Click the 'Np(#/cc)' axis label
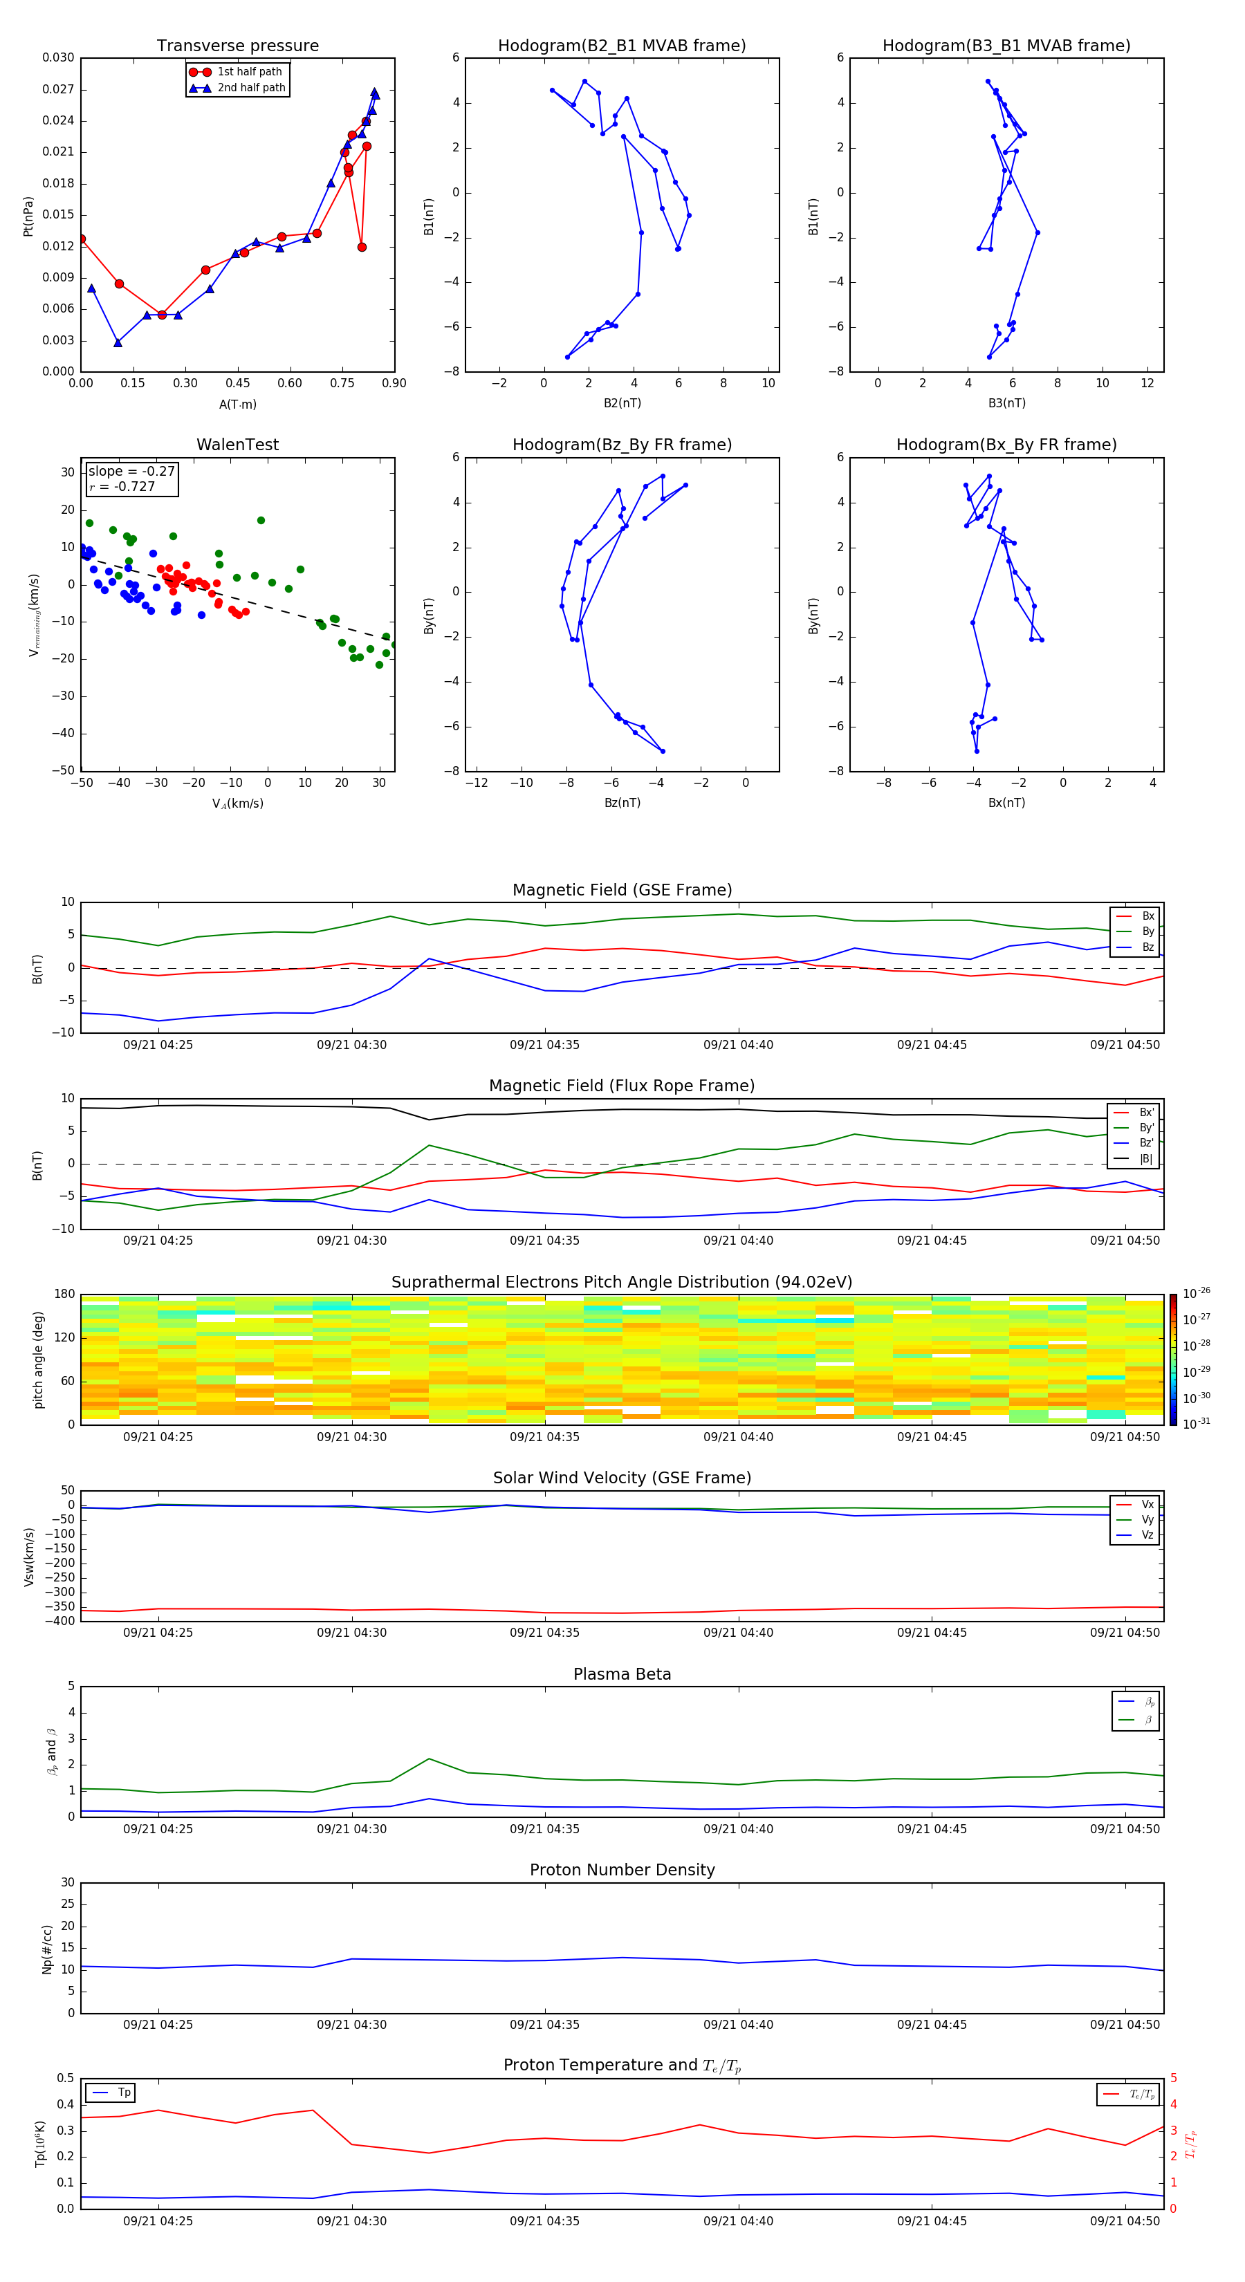Image resolution: width=1245 pixels, height=2282 pixels. [47, 1949]
